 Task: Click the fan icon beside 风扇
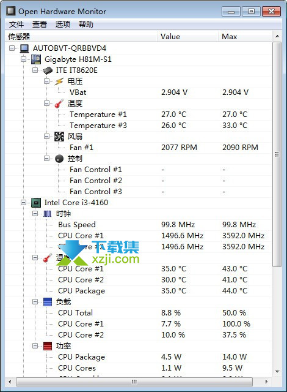click(x=59, y=137)
